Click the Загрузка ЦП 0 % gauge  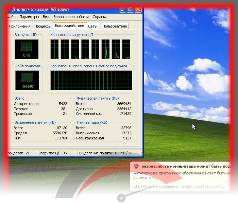(27, 49)
